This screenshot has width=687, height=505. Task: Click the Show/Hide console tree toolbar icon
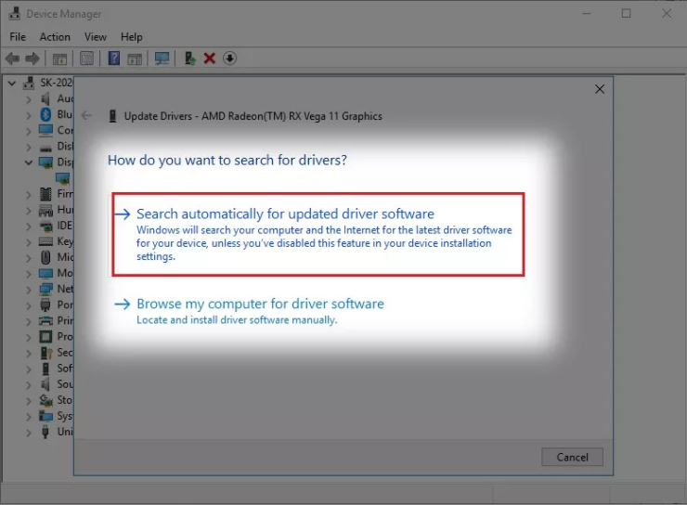pyautogui.click(x=59, y=58)
